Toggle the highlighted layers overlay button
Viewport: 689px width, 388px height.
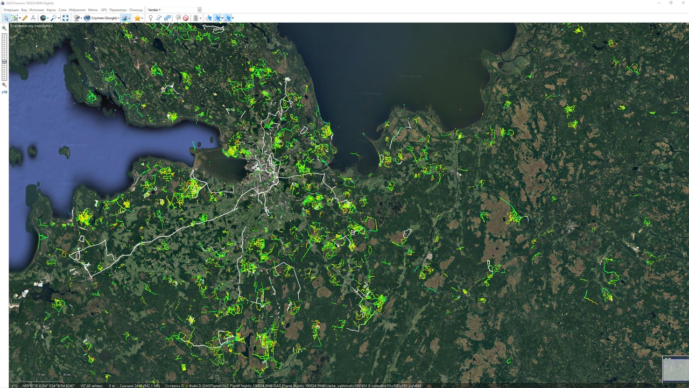click(125, 18)
